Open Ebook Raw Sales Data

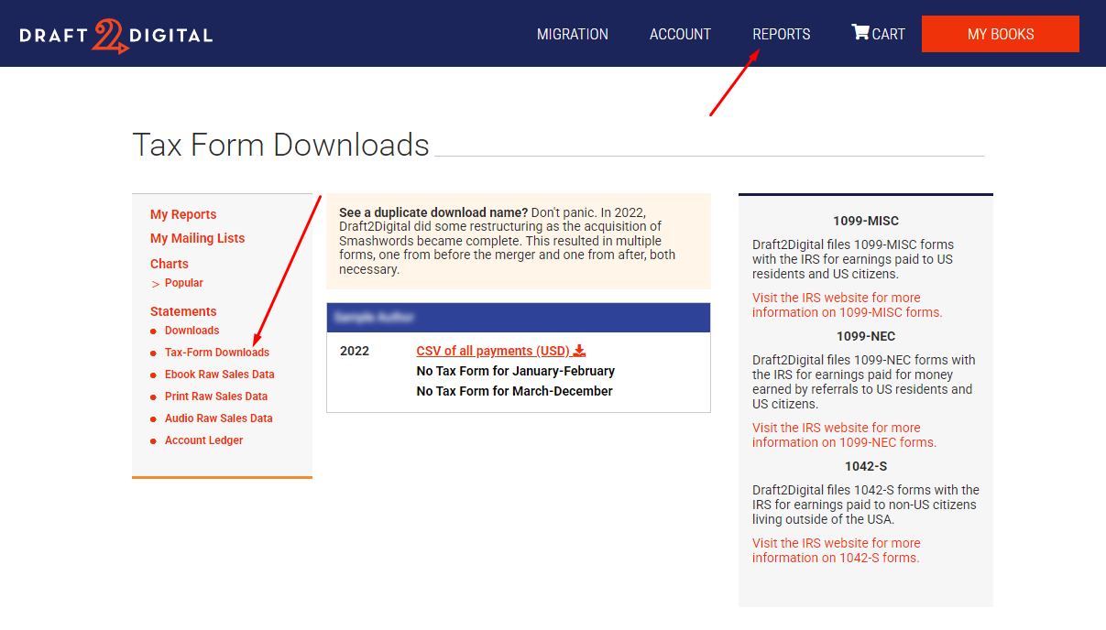pyautogui.click(x=220, y=375)
